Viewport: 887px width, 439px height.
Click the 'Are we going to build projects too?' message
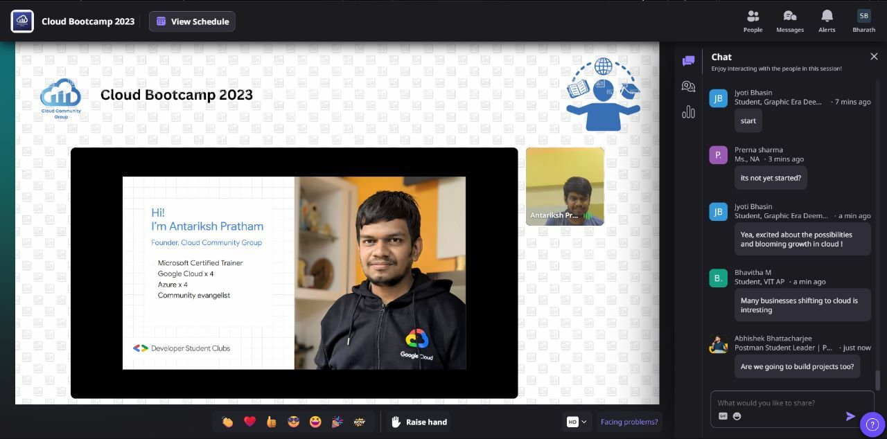797,366
